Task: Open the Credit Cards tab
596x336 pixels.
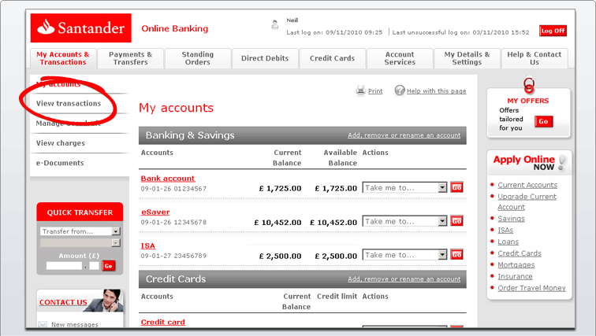Action: [332, 58]
